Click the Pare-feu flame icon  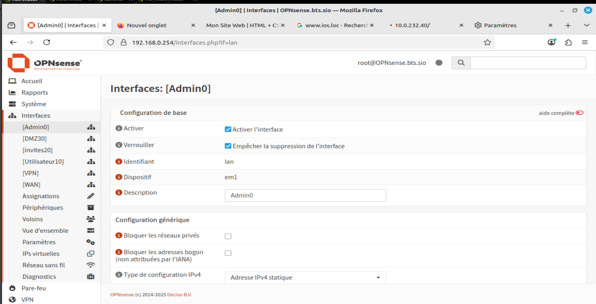[12, 288]
